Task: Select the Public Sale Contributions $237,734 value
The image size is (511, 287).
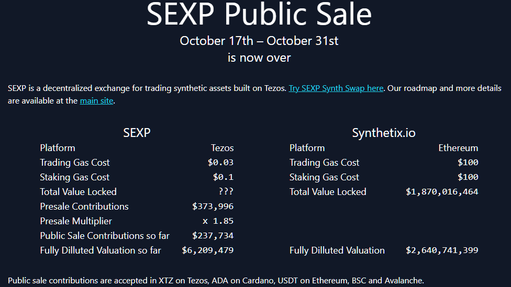Action: 213,236
